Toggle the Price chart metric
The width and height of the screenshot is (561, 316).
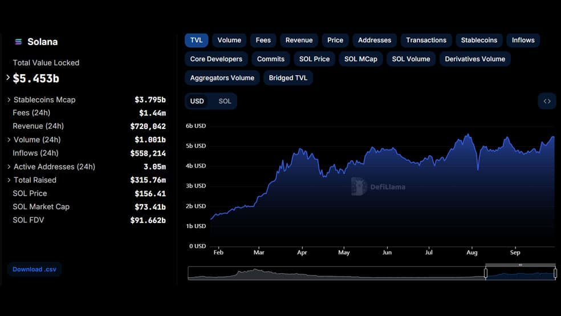point(335,40)
